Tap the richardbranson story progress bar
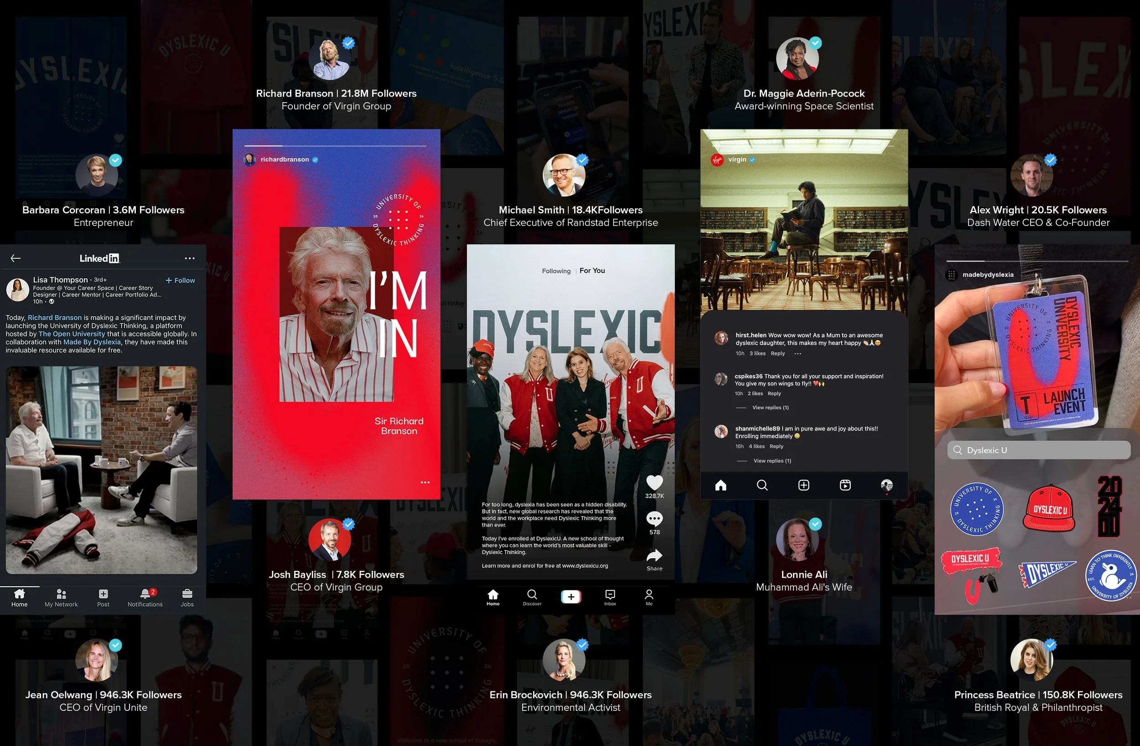The image size is (1140, 746). (x=335, y=145)
